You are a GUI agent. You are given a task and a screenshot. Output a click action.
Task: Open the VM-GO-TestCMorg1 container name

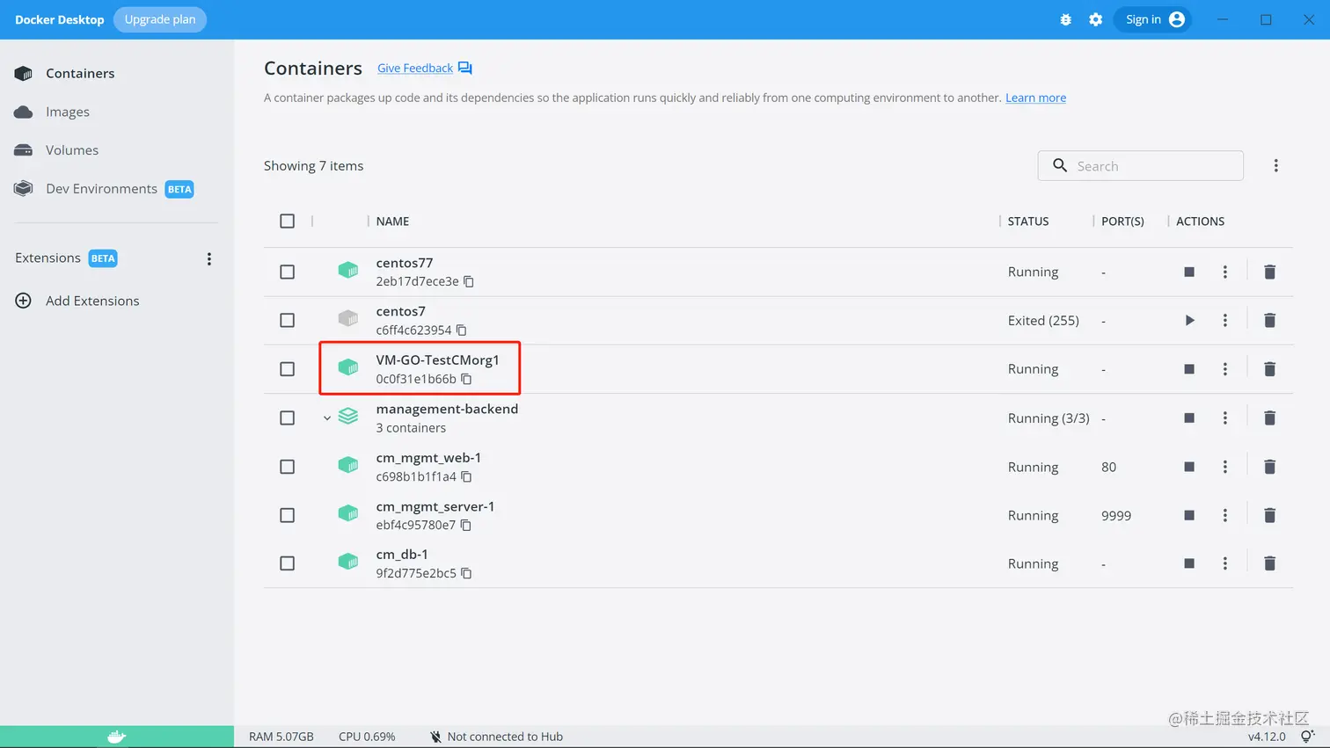pyautogui.click(x=437, y=359)
